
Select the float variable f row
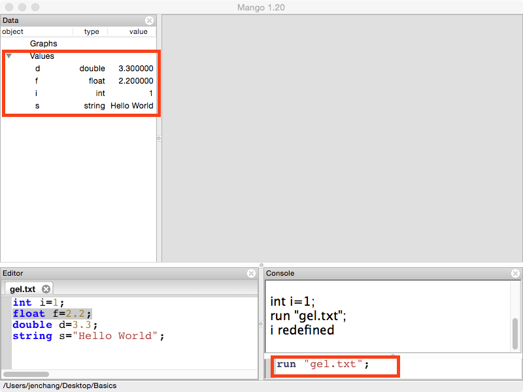(x=78, y=81)
